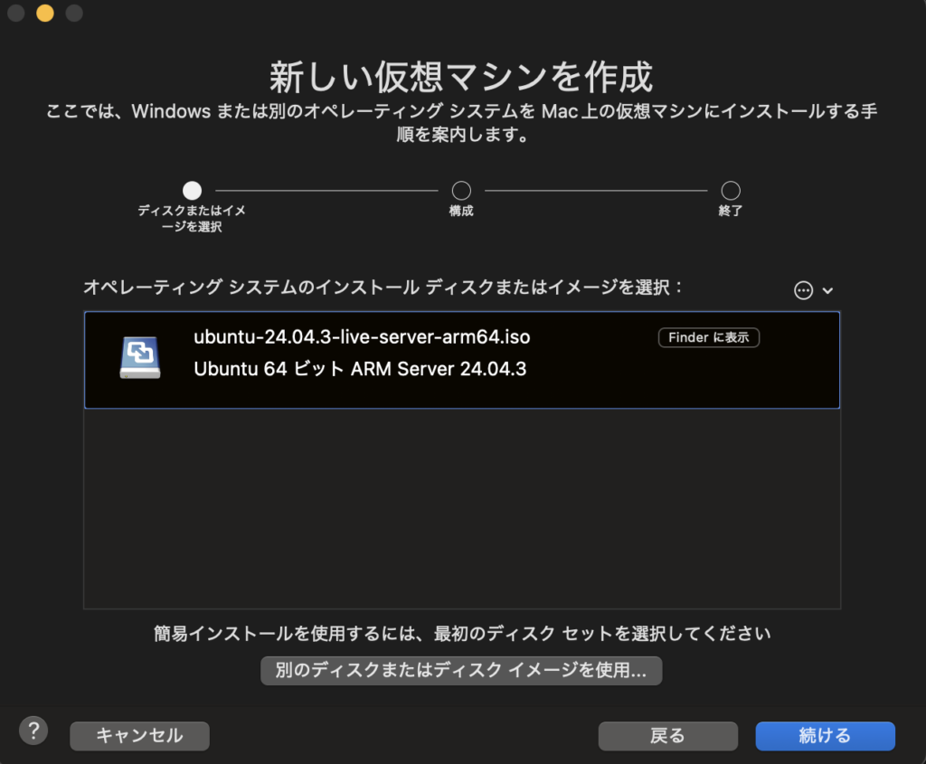The height and width of the screenshot is (764, 926).
Task: Go back with the 戻る button
Action: (x=667, y=736)
